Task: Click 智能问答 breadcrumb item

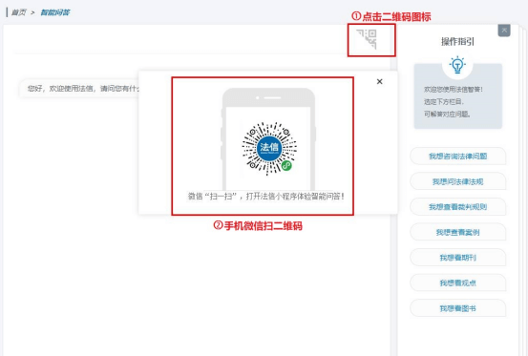Action: (55, 12)
